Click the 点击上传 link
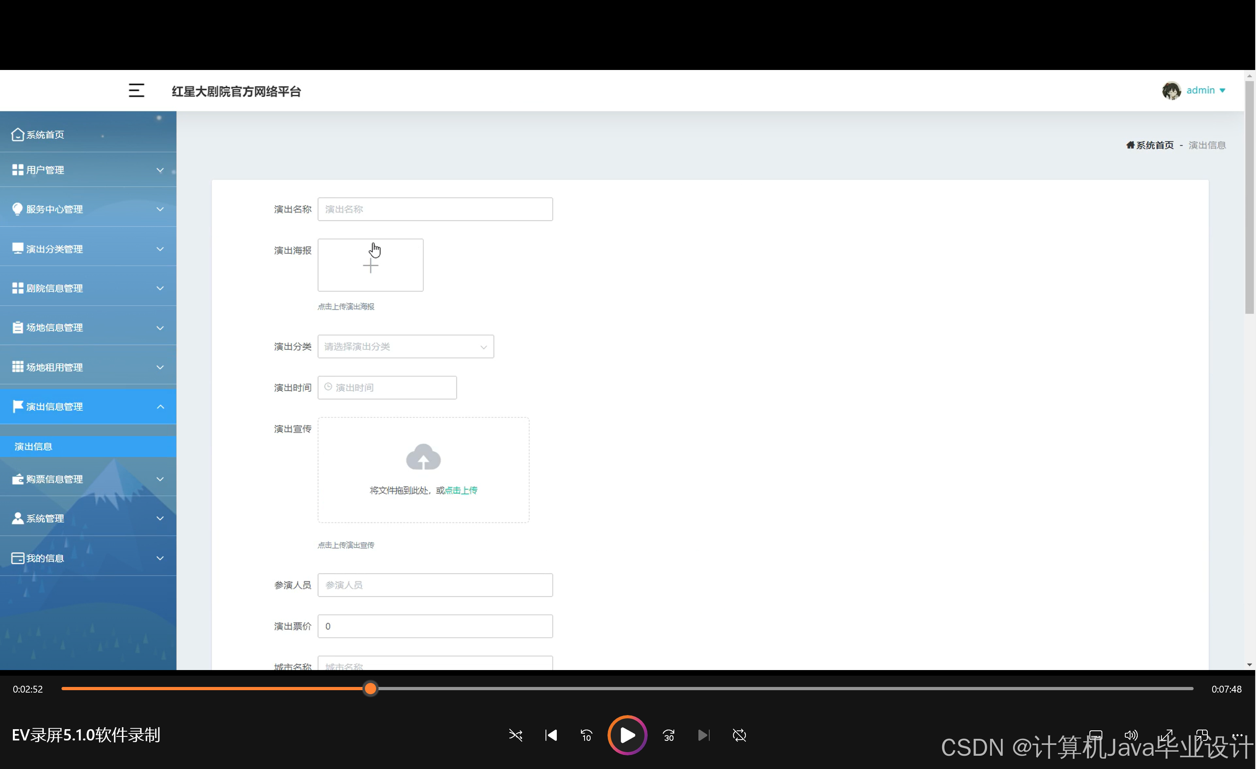 pos(461,490)
